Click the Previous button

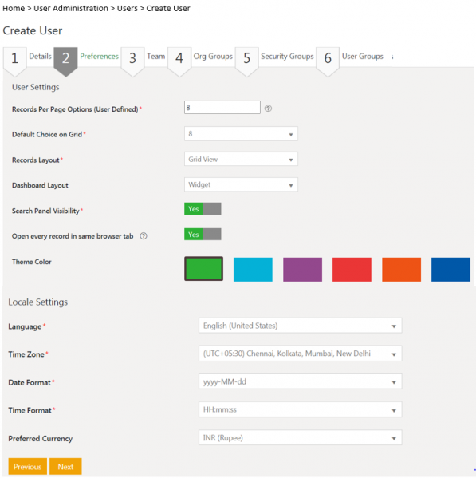(27, 466)
